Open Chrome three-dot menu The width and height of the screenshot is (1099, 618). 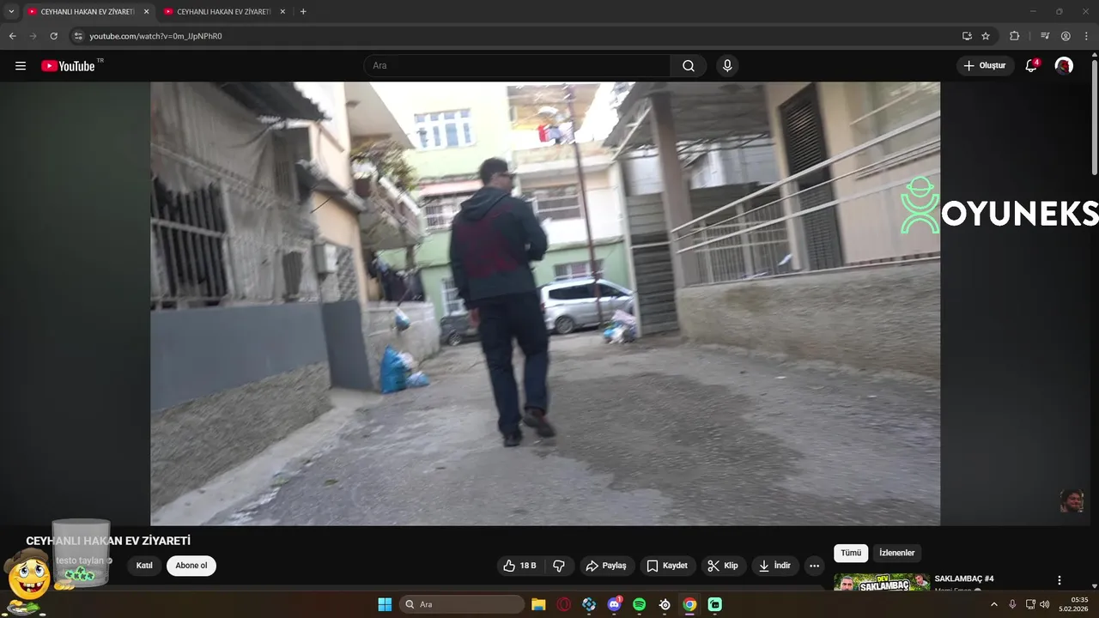click(x=1087, y=36)
